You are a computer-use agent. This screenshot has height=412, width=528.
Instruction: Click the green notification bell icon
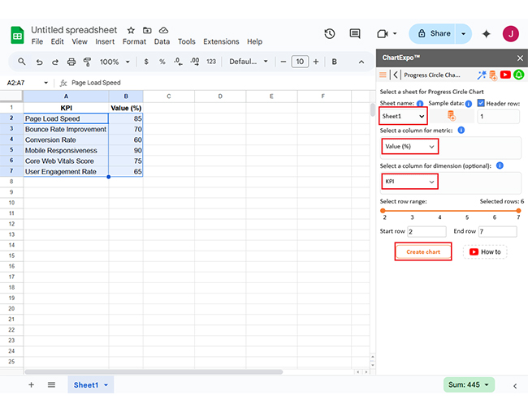[x=518, y=75]
